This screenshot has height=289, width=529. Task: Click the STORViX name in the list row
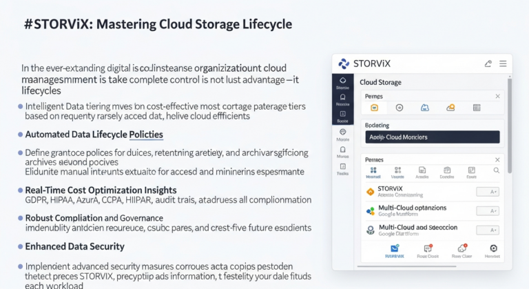point(390,188)
